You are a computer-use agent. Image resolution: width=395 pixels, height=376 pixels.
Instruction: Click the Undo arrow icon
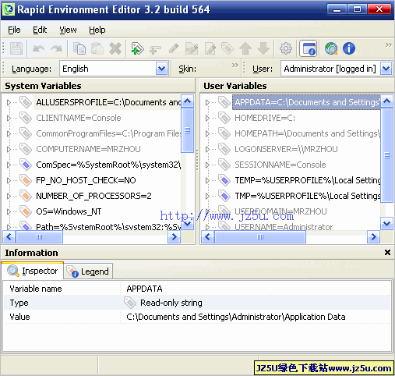[38, 48]
